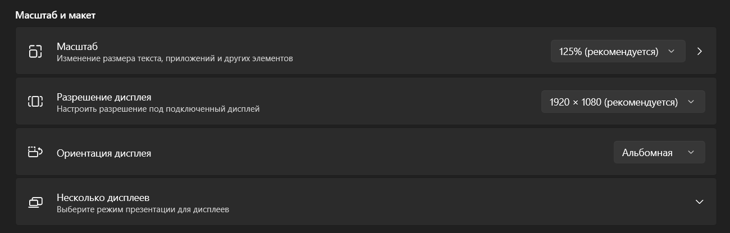
Task: Click the chevron inside the Альбомная dropdown
Action: coord(691,152)
